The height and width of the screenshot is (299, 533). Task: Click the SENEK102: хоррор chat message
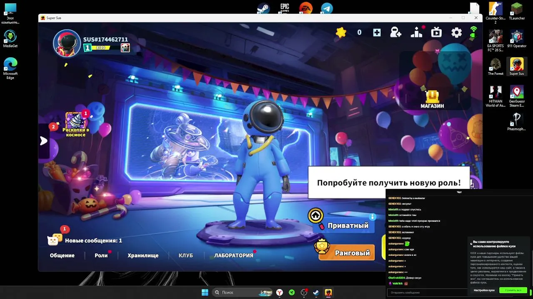click(x=399, y=238)
